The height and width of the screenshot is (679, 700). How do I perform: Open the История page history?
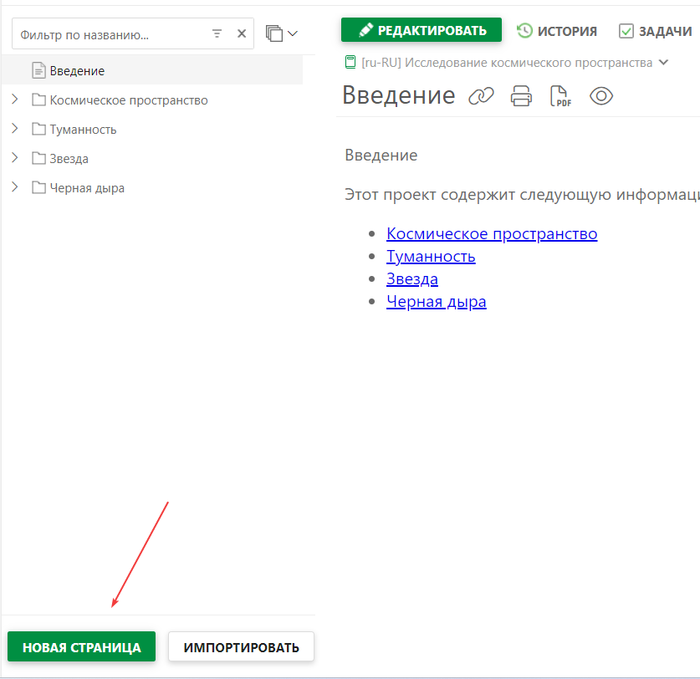(x=557, y=31)
